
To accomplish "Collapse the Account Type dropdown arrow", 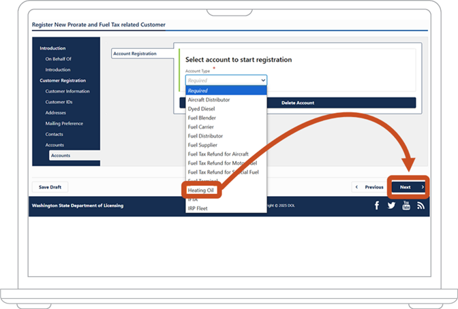I will [x=263, y=80].
